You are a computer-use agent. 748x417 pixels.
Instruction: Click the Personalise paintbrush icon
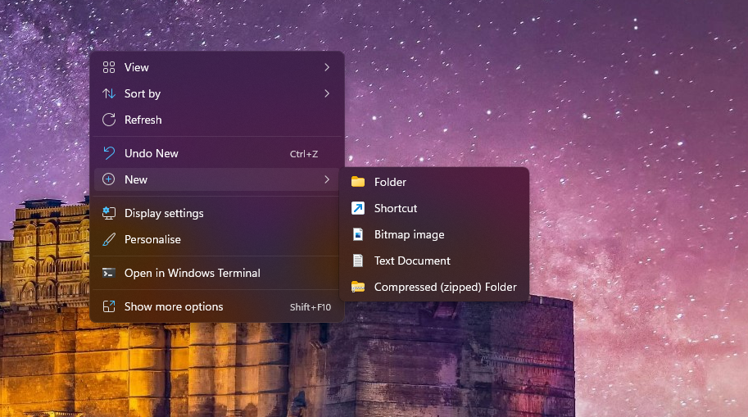point(108,239)
